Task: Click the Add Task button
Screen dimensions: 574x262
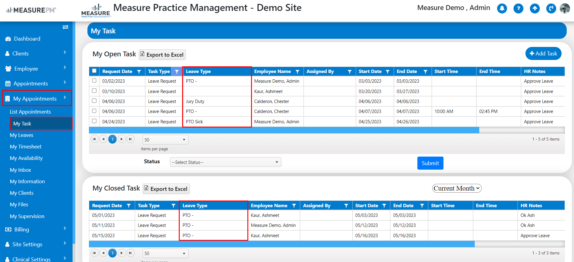Action: pyautogui.click(x=543, y=54)
